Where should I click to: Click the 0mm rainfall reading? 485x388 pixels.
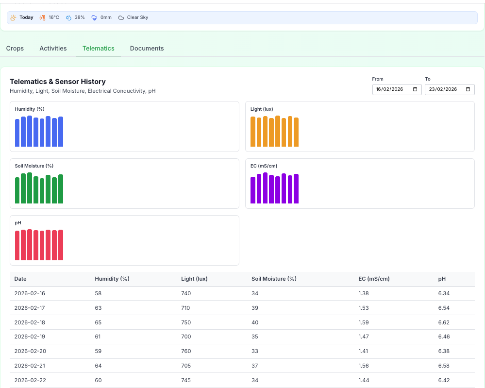coord(106,17)
